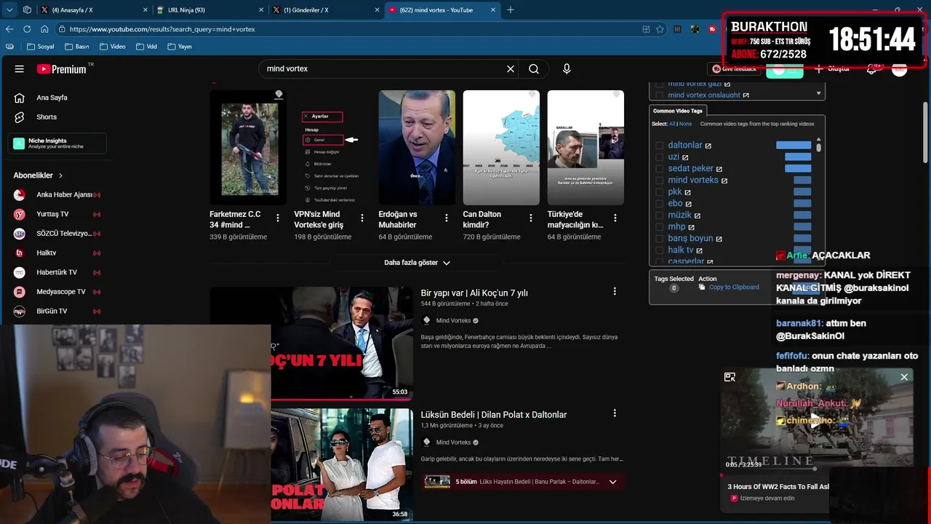
Task: Switch to URL Ninja tab
Action: 209,10
